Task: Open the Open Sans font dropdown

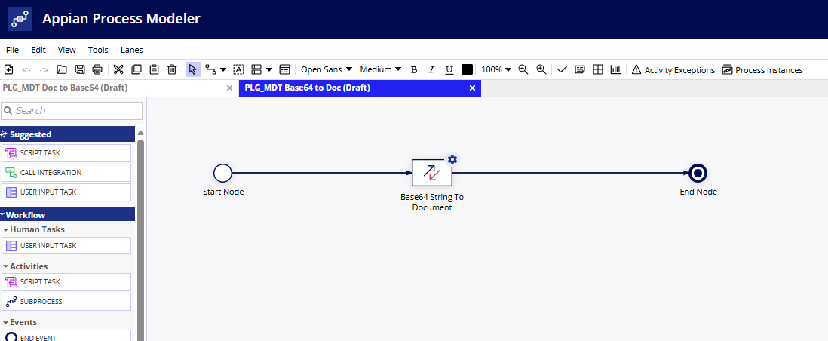Action: [x=327, y=69]
